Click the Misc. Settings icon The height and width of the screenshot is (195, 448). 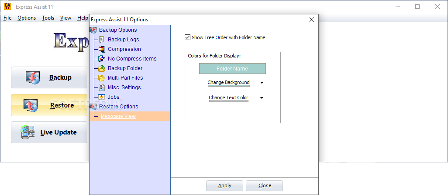102,87
